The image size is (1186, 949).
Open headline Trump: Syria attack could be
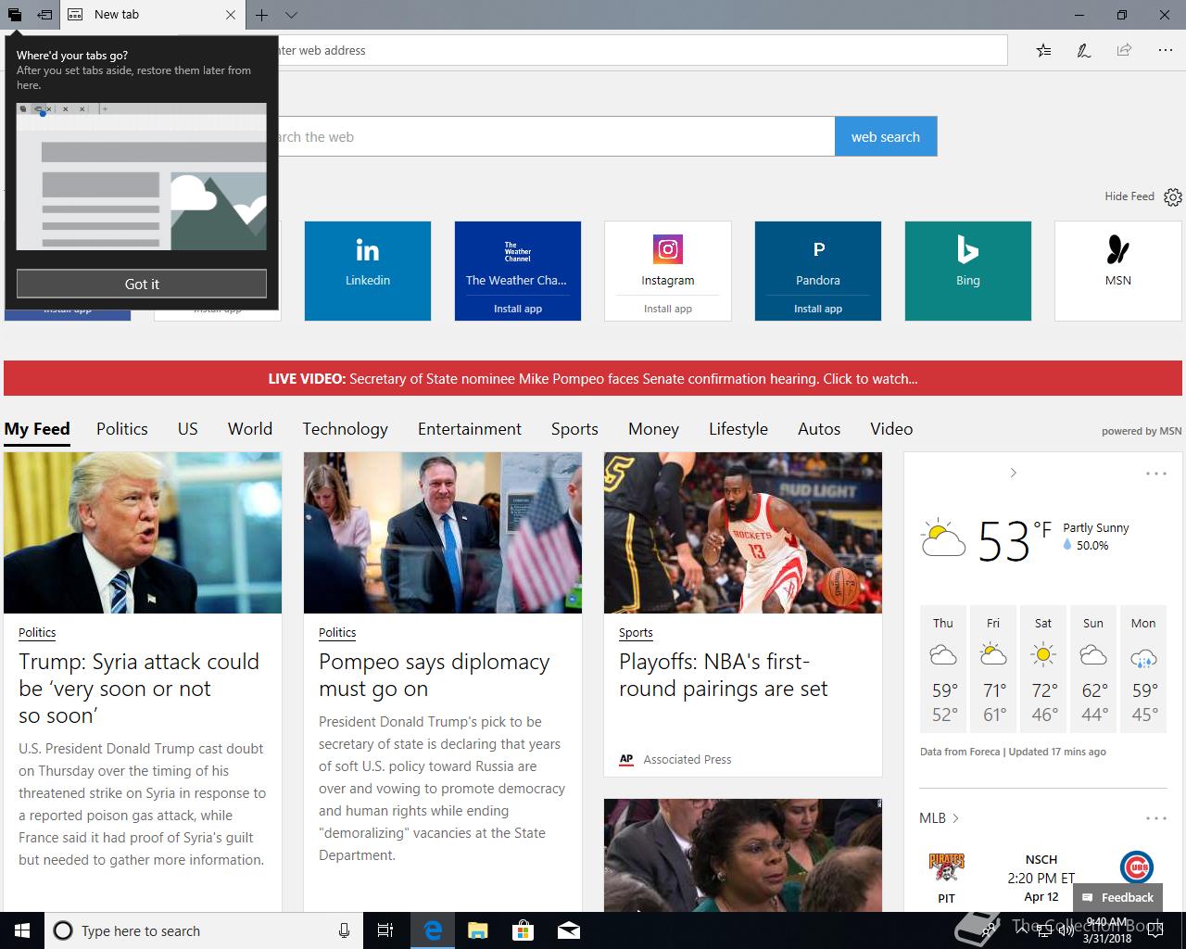139,689
